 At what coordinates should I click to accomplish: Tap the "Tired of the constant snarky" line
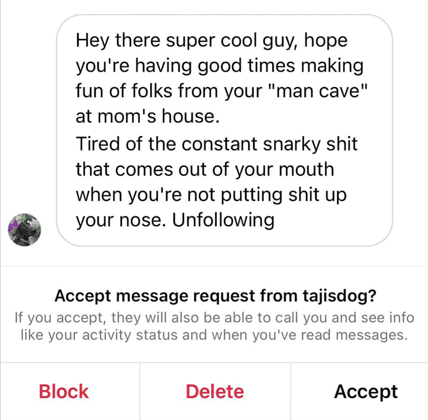[x=217, y=144]
